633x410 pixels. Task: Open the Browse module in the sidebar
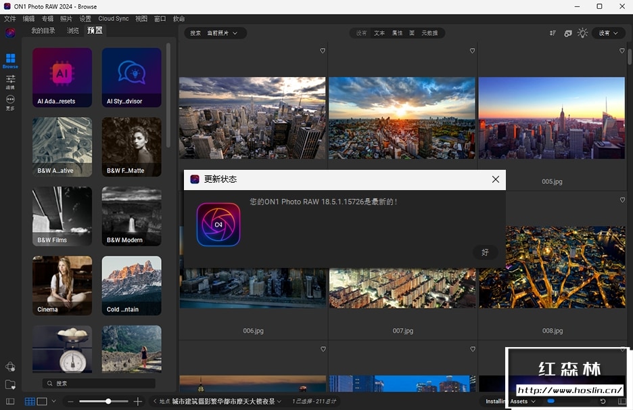(x=10, y=60)
